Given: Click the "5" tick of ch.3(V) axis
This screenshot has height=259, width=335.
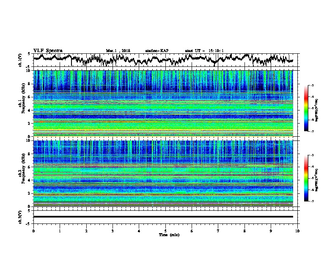Looking at the screenshot, I should click(x=29, y=211).
